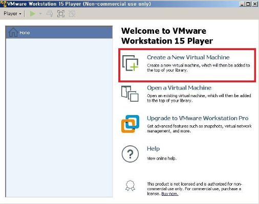Click the green Play virtual machine button
259x204 pixels.
coord(32,14)
